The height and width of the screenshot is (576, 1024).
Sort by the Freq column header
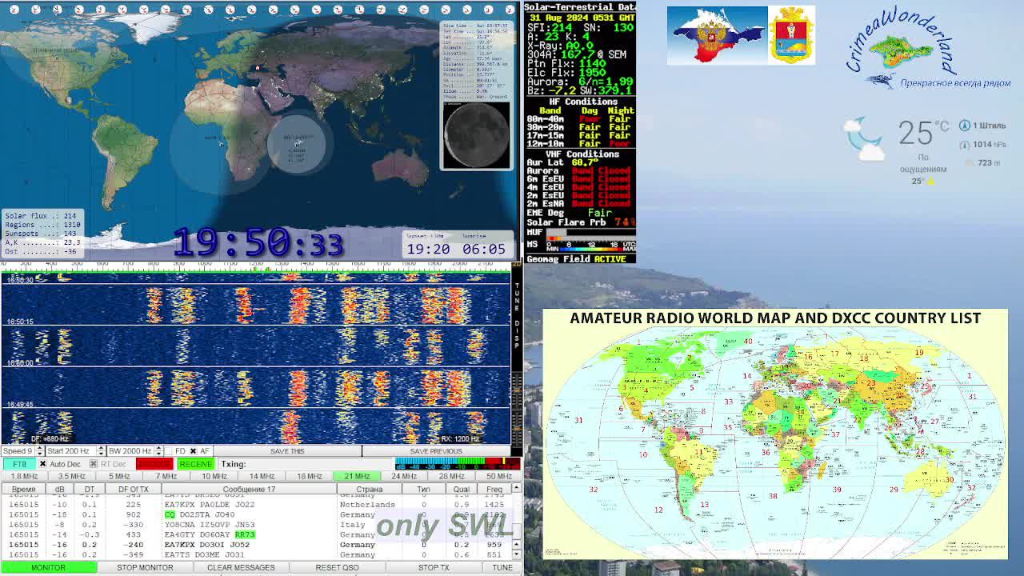[x=494, y=489]
